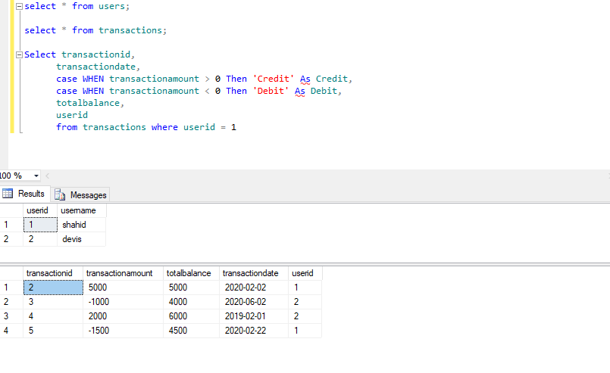Click transactionamount cell 2000

coord(124,316)
